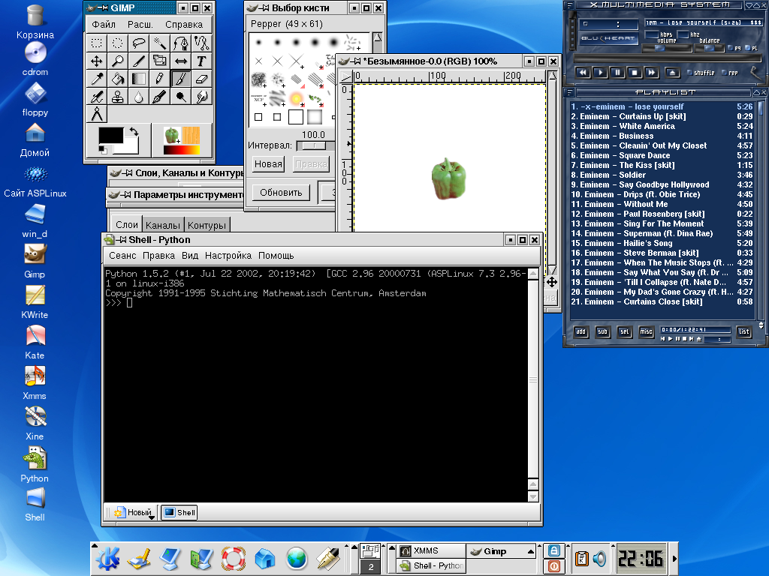Choose the Lasso free-select tool
Image resolution: width=769 pixels, height=576 pixels.
139,43
